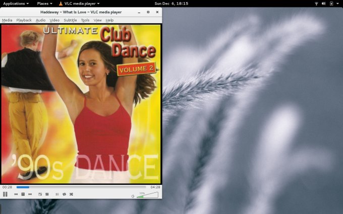The width and height of the screenshot is (343, 214).
Task: Open the View menu
Action: (97, 20)
